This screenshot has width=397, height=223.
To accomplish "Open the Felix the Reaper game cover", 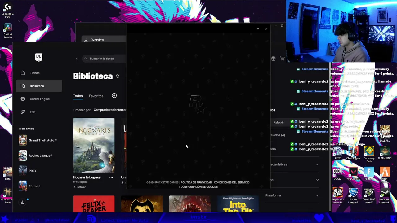I will tap(94, 204).
